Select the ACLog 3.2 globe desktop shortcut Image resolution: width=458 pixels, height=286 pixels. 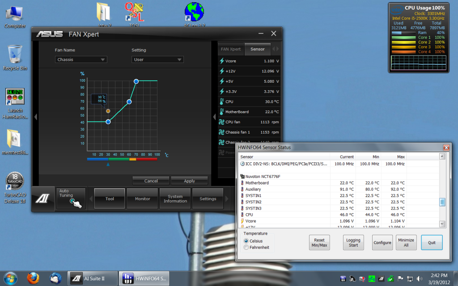(194, 14)
